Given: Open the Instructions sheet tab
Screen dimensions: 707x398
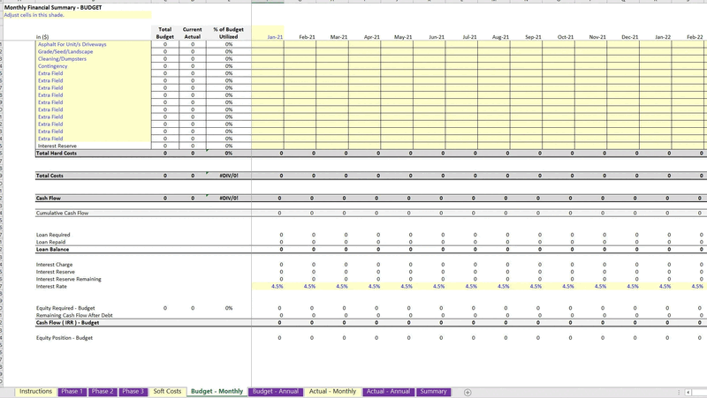Looking at the screenshot, I should click(36, 391).
